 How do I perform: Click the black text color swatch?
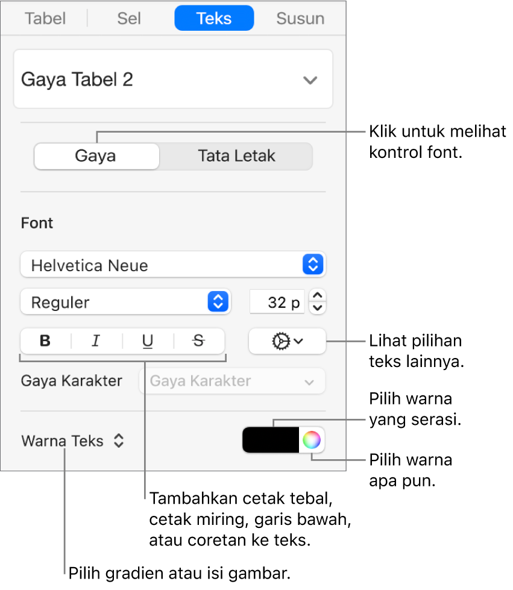[271, 440]
